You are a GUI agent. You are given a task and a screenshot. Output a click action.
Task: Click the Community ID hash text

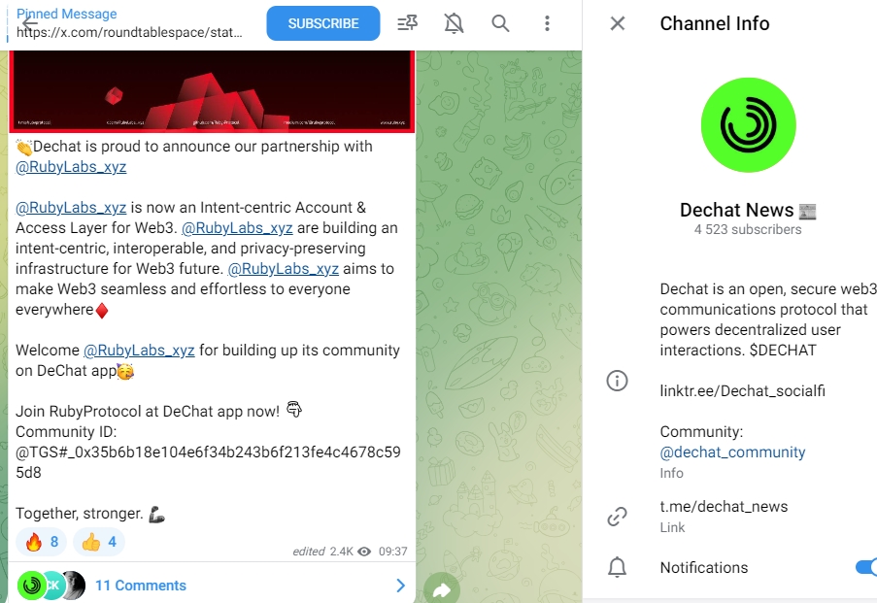click(208, 462)
